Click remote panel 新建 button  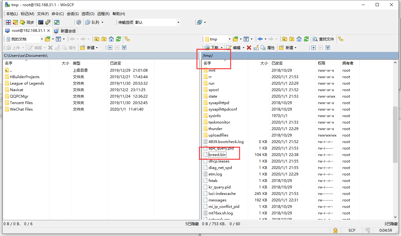click(288, 48)
